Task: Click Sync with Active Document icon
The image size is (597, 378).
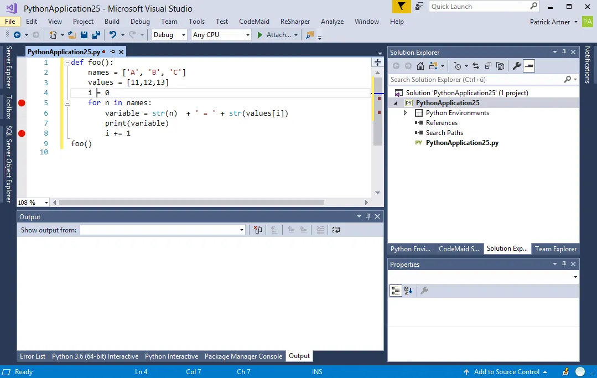Action: pos(475,66)
